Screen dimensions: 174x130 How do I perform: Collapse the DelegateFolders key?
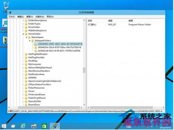[30, 41]
